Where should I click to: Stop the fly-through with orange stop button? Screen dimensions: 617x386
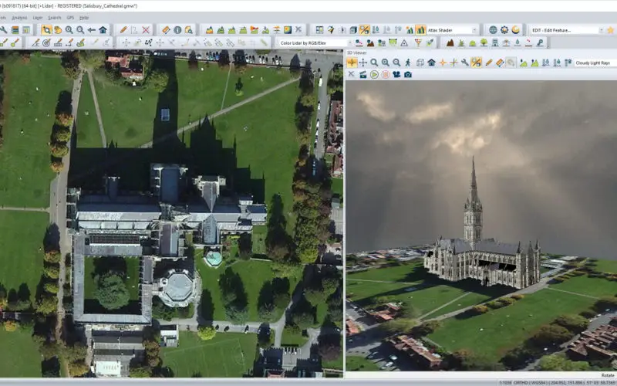pyautogui.click(x=385, y=74)
